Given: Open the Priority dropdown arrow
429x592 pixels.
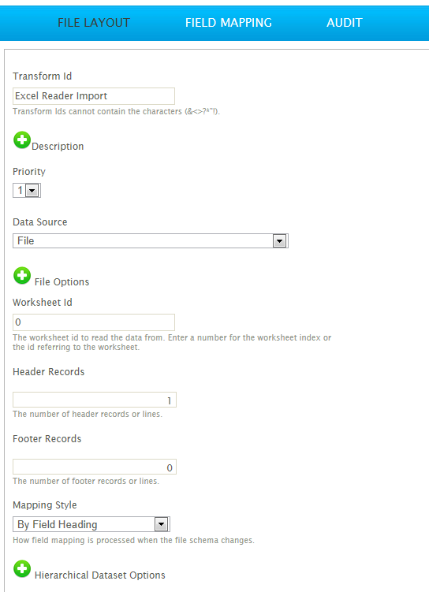Looking at the screenshot, I should pyautogui.click(x=32, y=191).
